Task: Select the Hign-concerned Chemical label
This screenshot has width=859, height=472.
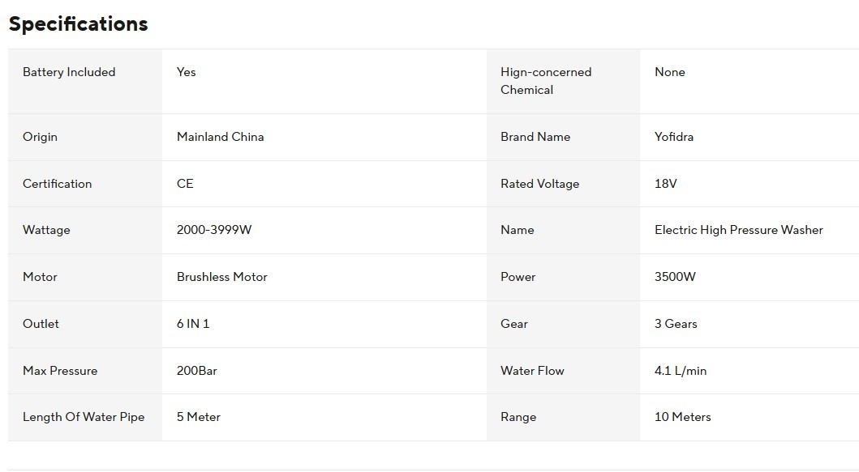Action: point(546,81)
